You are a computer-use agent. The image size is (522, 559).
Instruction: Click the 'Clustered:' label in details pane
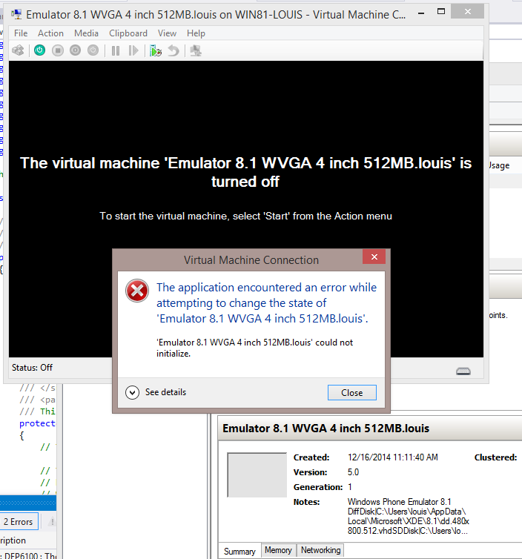[495, 457]
